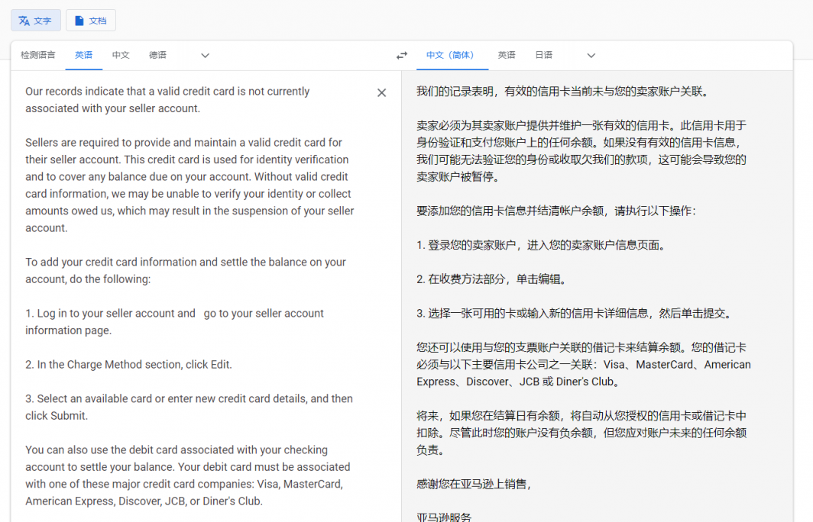Choose 检测语言 source tab
The width and height of the screenshot is (813, 522).
pyautogui.click(x=38, y=55)
